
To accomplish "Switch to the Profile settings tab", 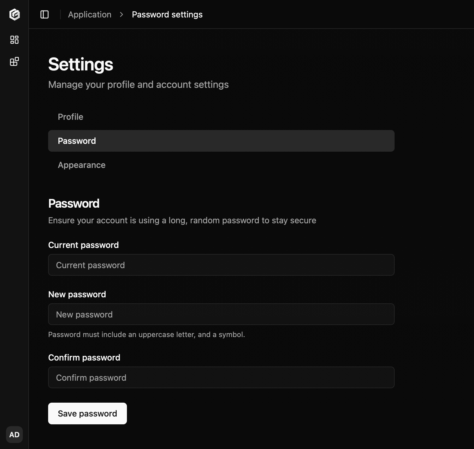I will pyautogui.click(x=221, y=117).
